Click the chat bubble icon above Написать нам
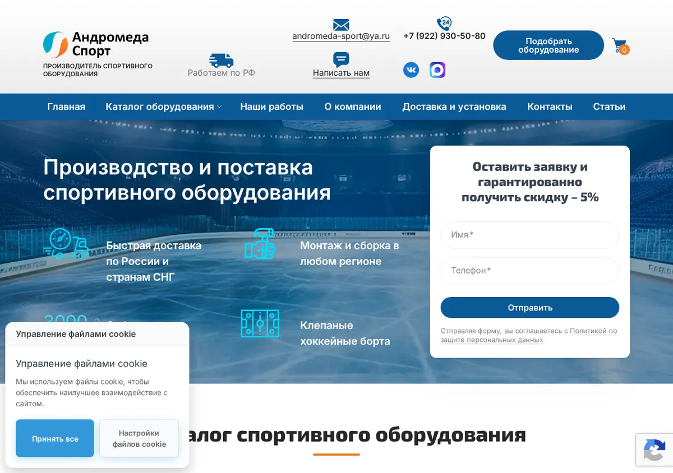 tap(341, 59)
